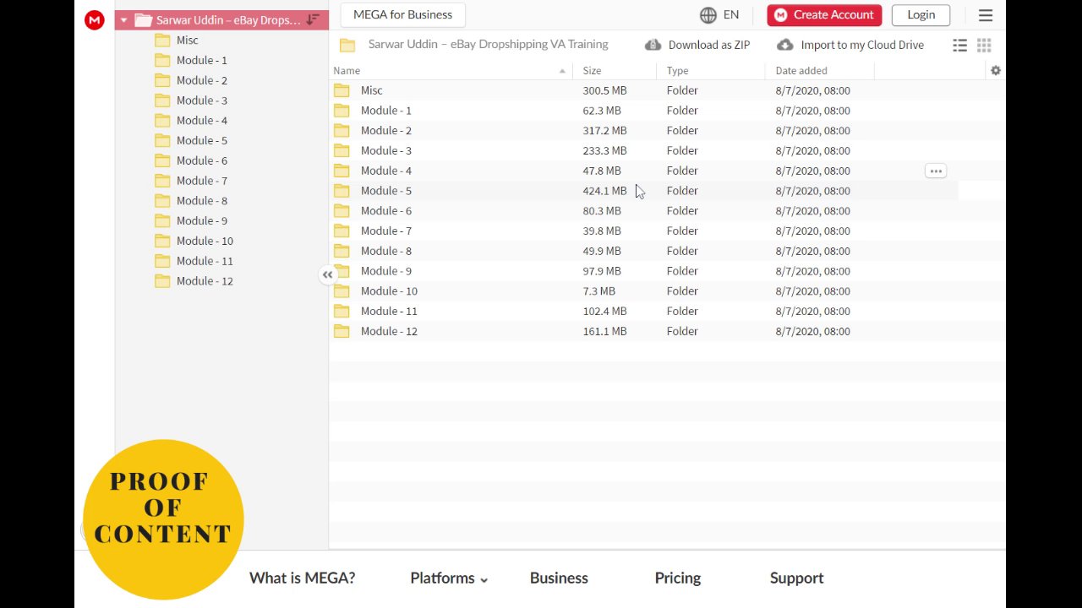Open the hamburger main menu
Viewport: 1082px width, 608px height.
coord(986,15)
